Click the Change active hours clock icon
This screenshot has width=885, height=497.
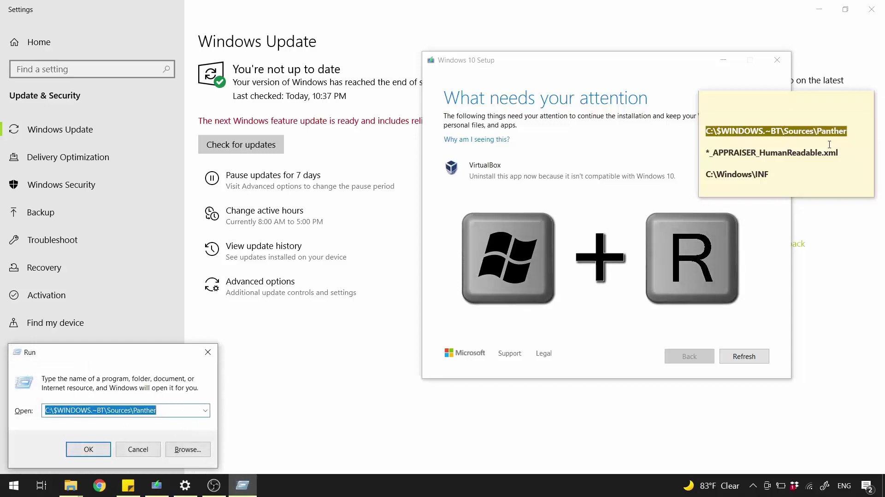(212, 214)
